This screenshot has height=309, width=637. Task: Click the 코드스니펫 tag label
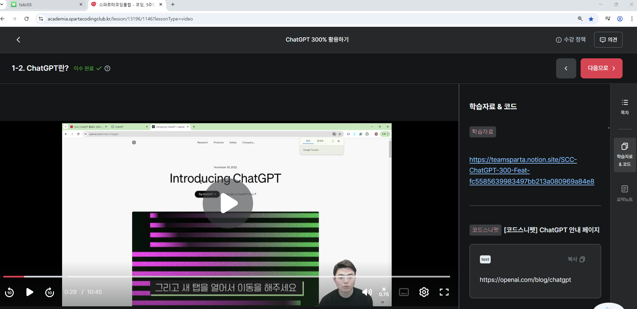click(485, 230)
